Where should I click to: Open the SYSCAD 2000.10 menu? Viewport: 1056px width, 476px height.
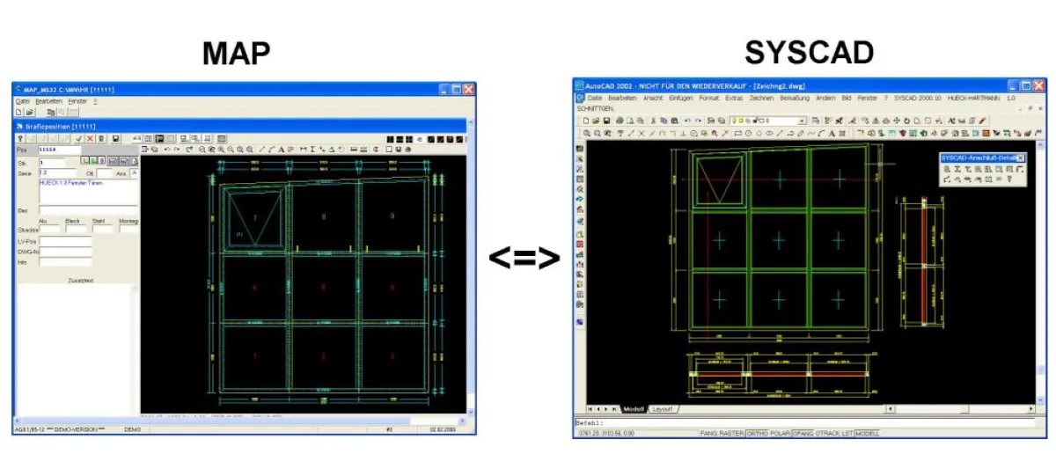click(x=918, y=98)
